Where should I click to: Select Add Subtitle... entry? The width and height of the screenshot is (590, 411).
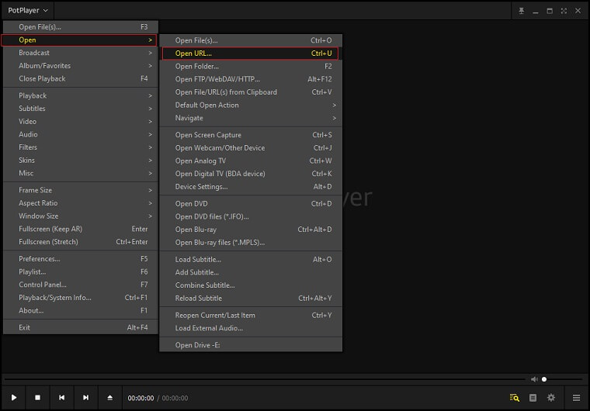(251, 272)
